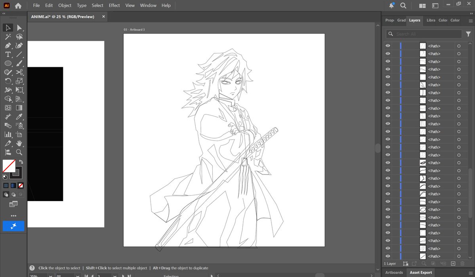Image resolution: width=475 pixels, height=277 pixels.
Task: Jump to first artboard arrow
Action: tap(86, 276)
